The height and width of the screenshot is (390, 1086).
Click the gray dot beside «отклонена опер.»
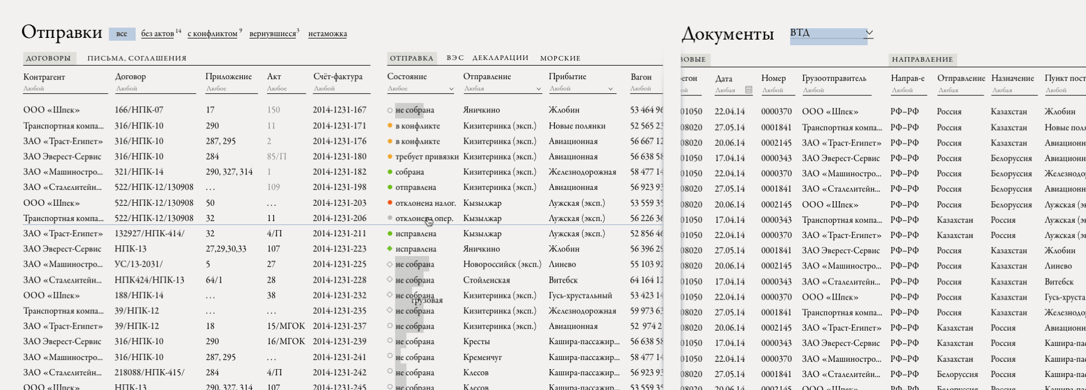click(390, 218)
